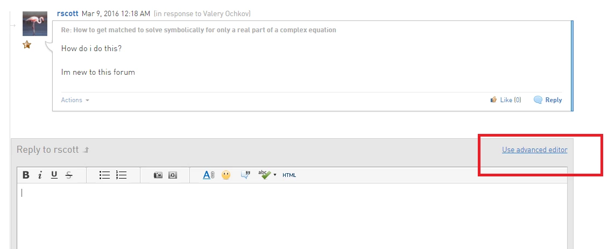The image size is (608, 249).
Task: Toggle italic formatting in editor
Action: (x=40, y=175)
